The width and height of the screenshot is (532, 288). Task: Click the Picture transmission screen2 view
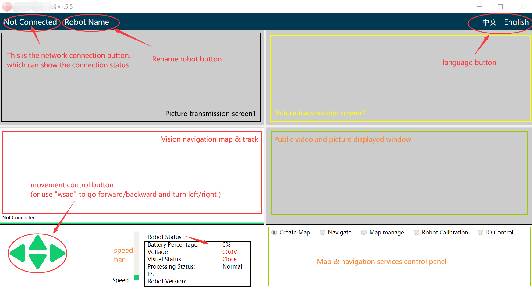[400, 79]
